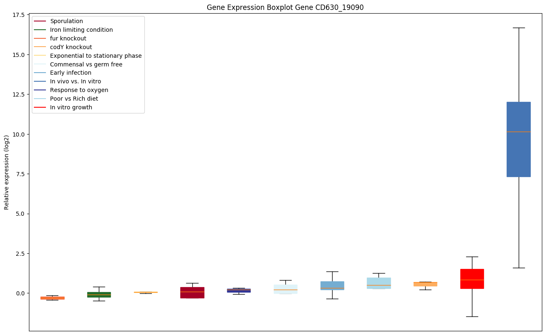The width and height of the screenshot is (546, 335).
Task: Click the Relative expression (log2) axis label
Action: (x=7, y=173)
